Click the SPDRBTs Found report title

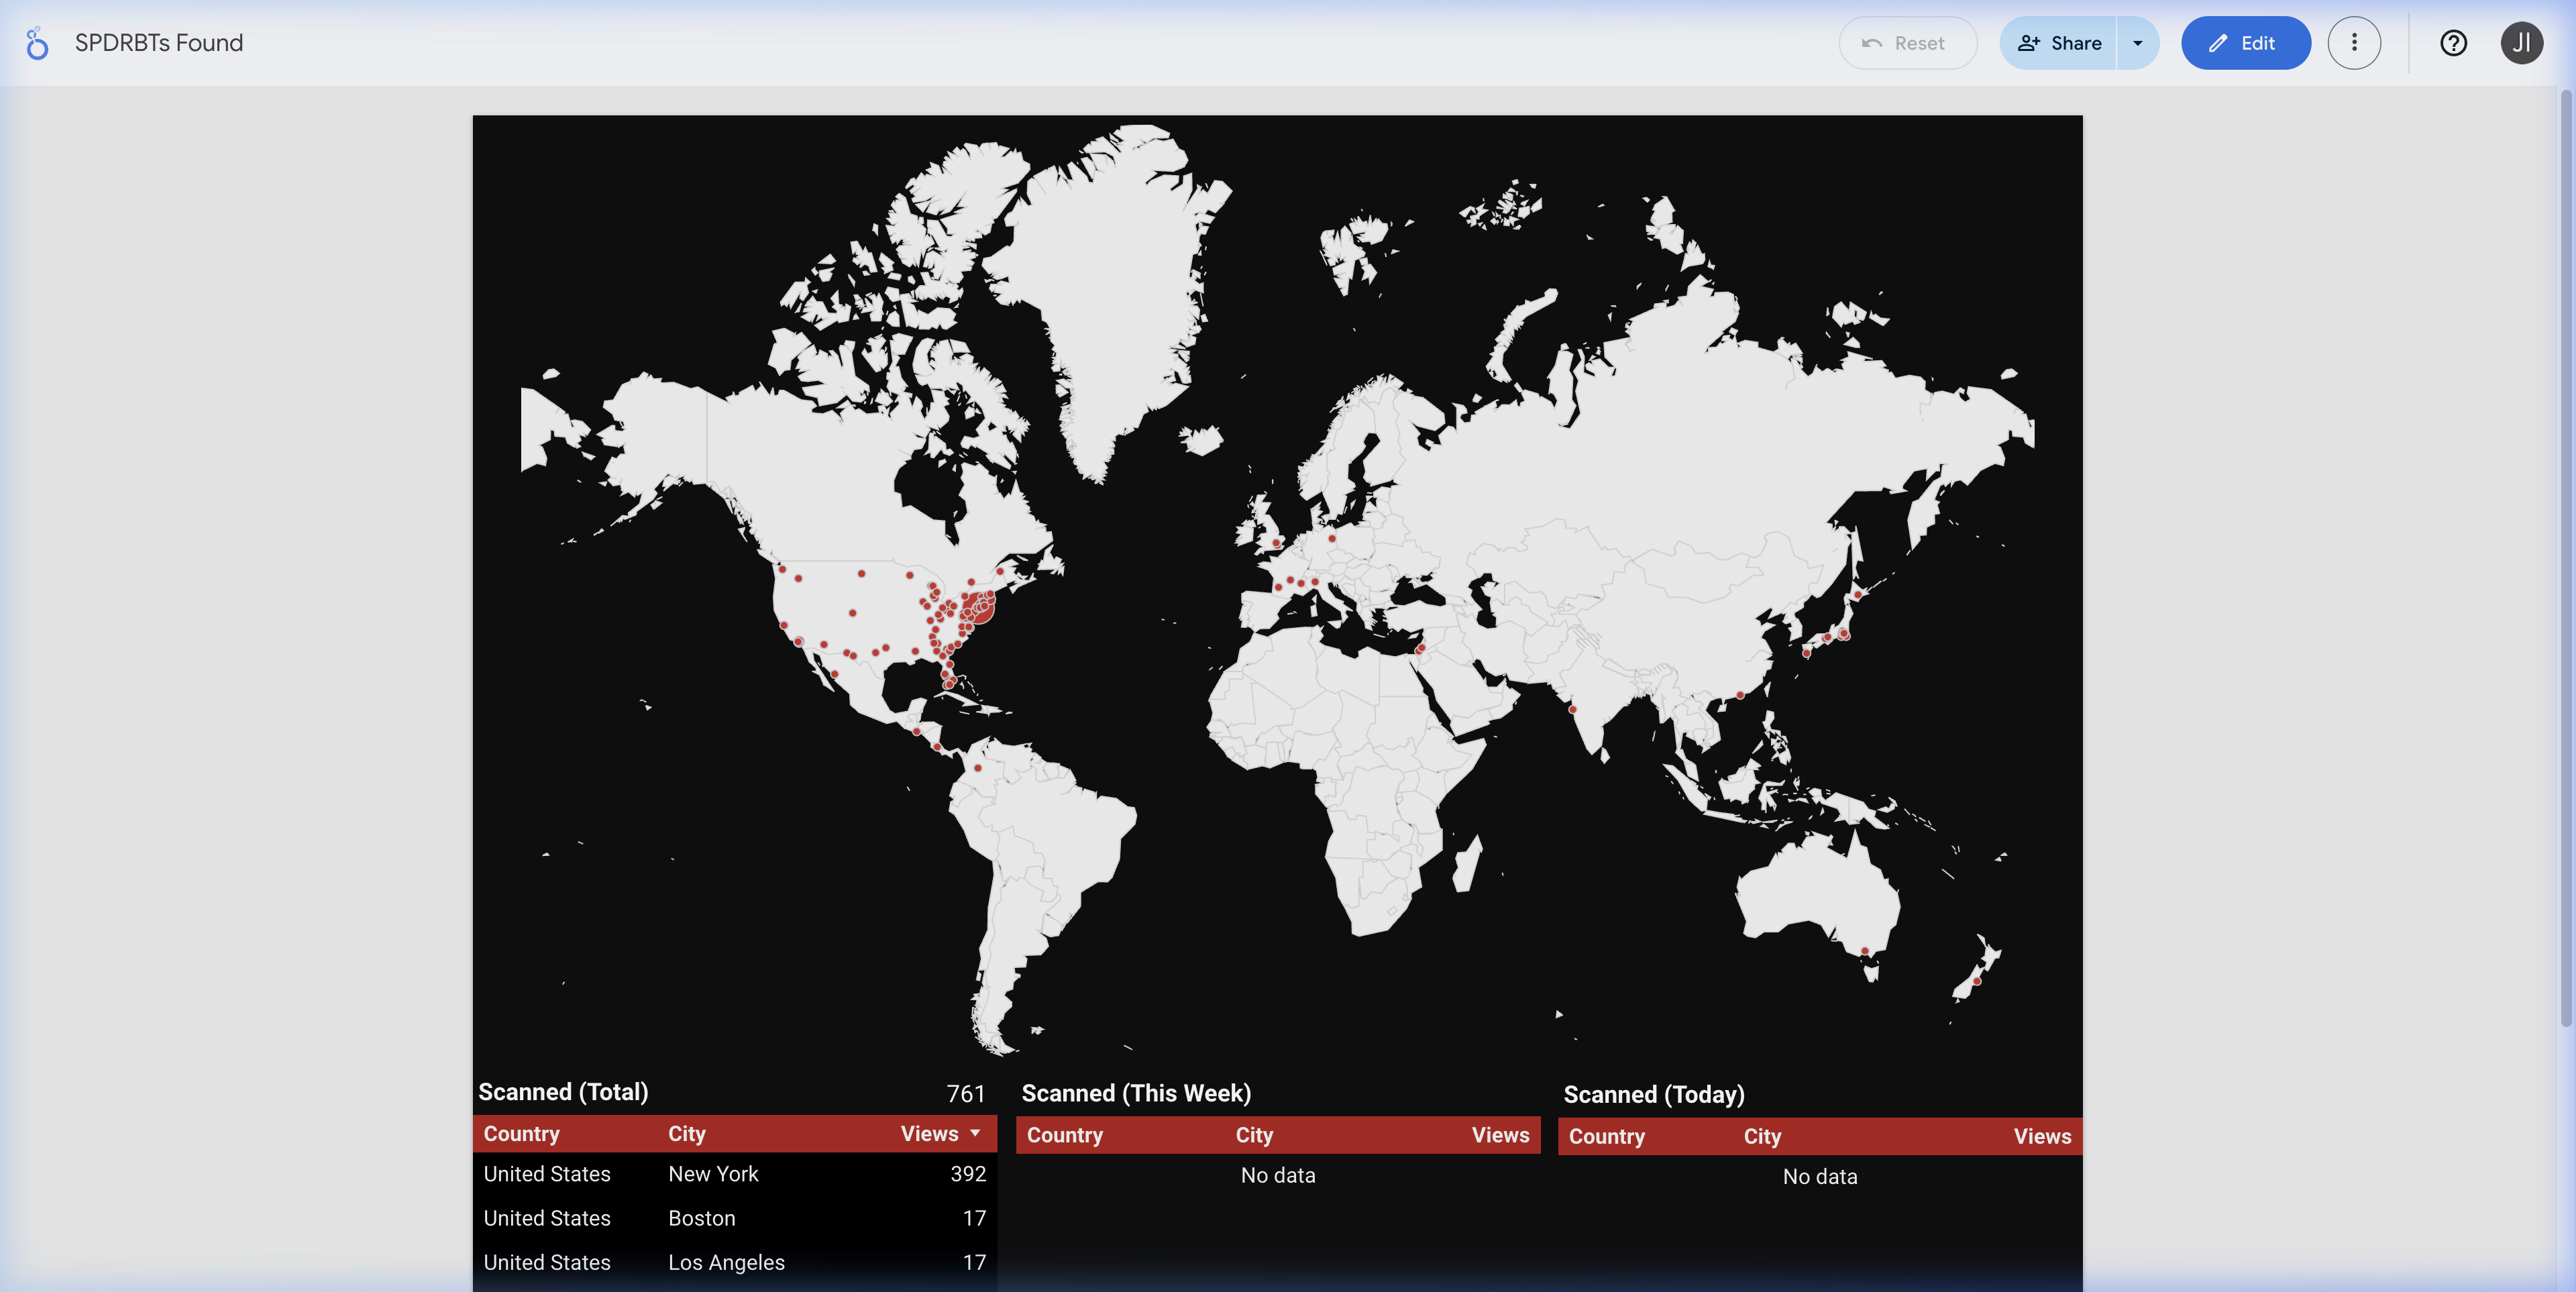point(159,43)
